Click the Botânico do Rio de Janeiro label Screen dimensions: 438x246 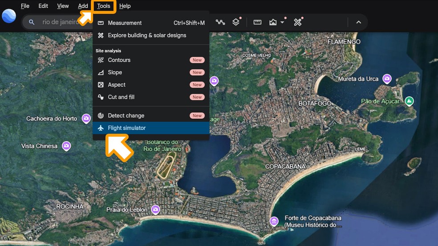(162, 146)
